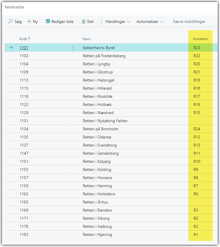Screen dimensions: 220x247
Task: Select code cell 1113
Action: 24,80
